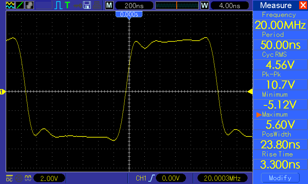Click the empty blue box in top toolbar
The image size is (308, 184).
(x=44, y=5)
